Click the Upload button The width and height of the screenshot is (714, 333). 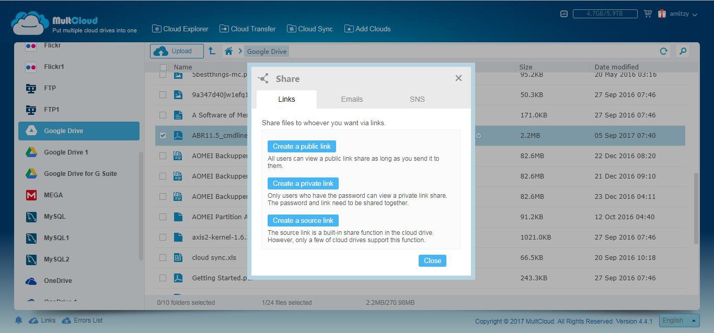(x=177, y=51)
